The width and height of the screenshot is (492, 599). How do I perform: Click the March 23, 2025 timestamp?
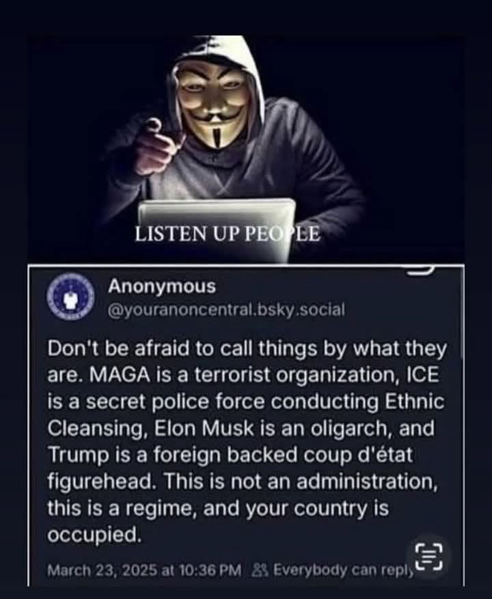point(144,570)
